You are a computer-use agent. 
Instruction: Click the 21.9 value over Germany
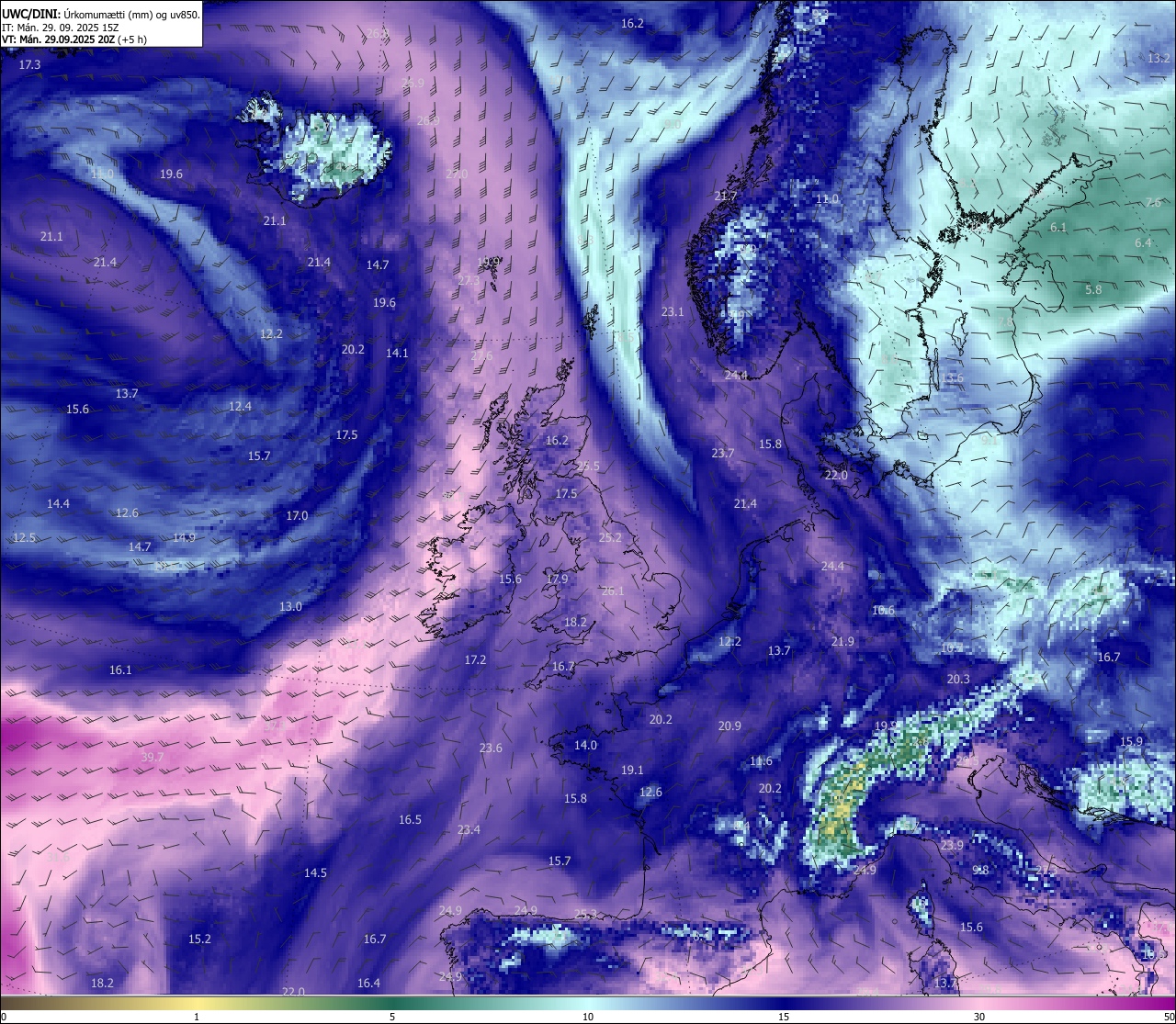click(842, 642)
